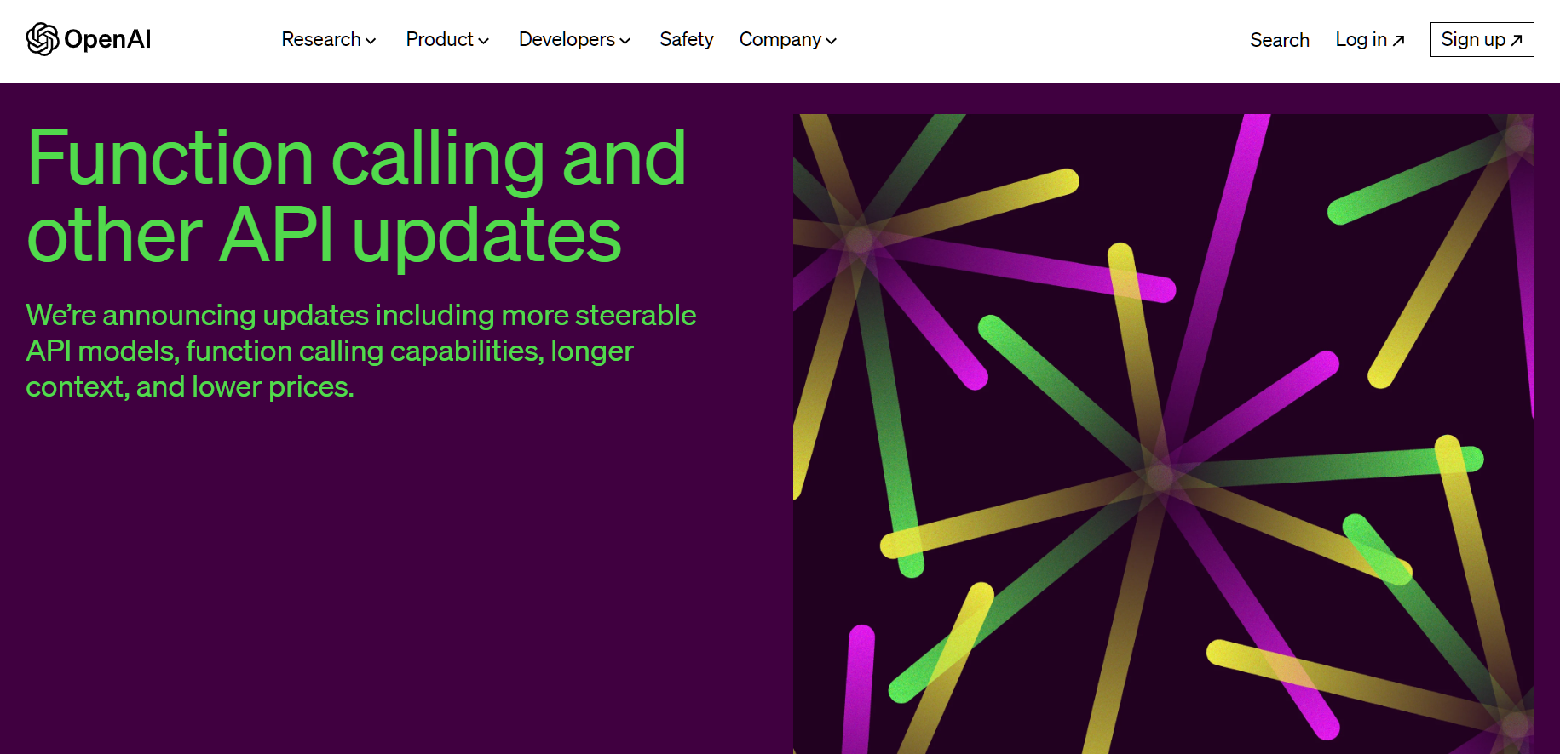The image size is (1560, 754).
Task: Click the arrow icon beside Log in
Action: click(x=1398, y=40)
